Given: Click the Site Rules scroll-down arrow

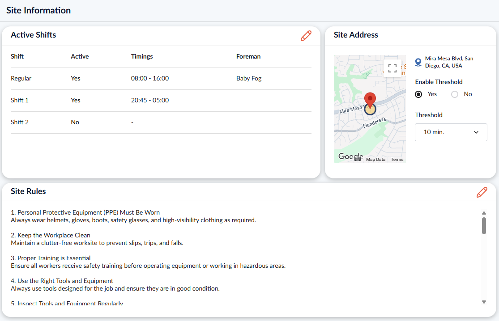Looking at the screenshot, I should click(x=484, y=302).
